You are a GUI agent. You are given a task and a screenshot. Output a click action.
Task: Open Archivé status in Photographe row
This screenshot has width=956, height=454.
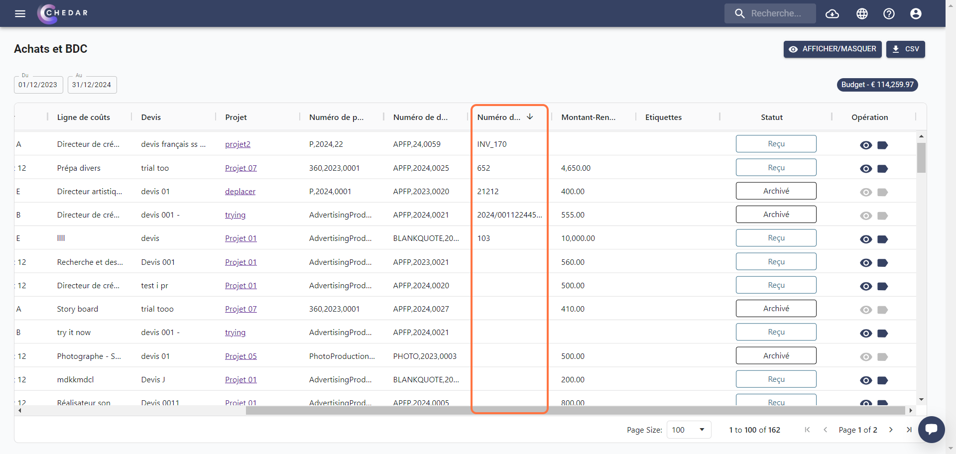point(776,356)
